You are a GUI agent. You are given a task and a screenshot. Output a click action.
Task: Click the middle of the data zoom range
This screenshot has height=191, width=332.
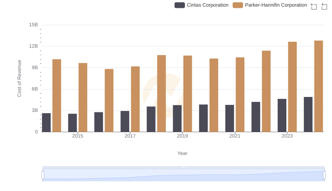click(x=183, y=176)
